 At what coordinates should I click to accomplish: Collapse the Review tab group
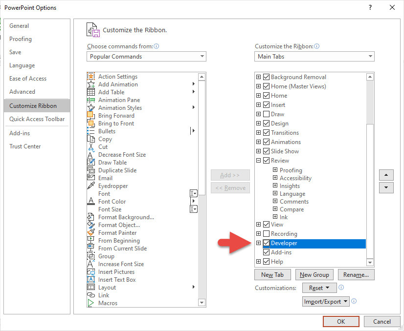click(x=258, y=160)
